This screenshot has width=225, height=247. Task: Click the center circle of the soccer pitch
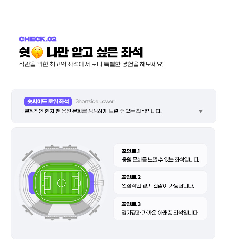point(61,183)
